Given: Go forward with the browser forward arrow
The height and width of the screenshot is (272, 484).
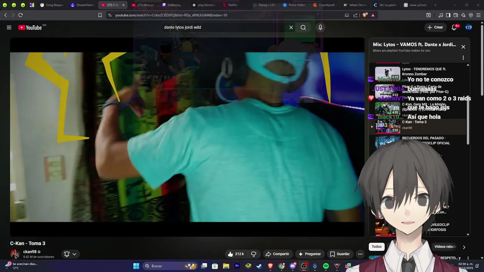Looking at the screenshot, I should pyautogui.click(x=13, y=15).
